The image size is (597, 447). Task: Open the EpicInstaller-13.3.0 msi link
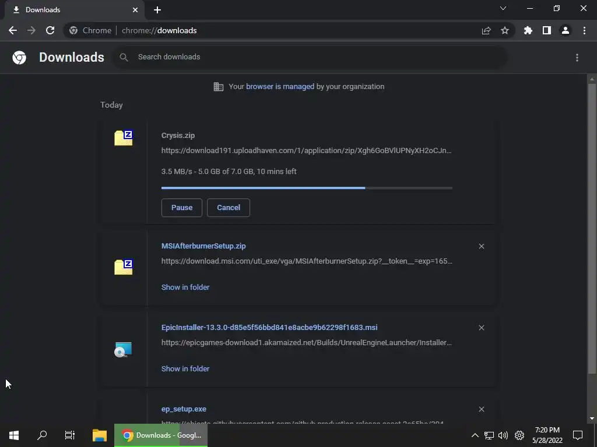[269, 327]
